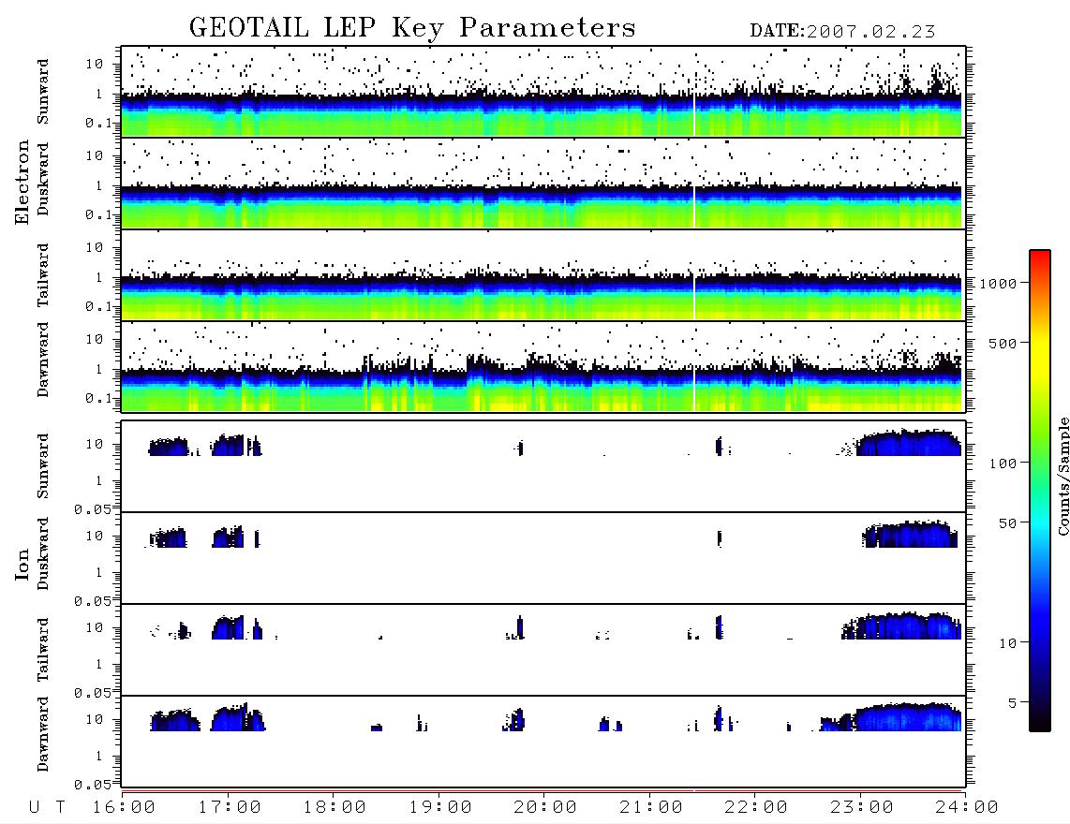
Task: Click the Electron Tailward spectrogram plot
Action: (543, 275)
